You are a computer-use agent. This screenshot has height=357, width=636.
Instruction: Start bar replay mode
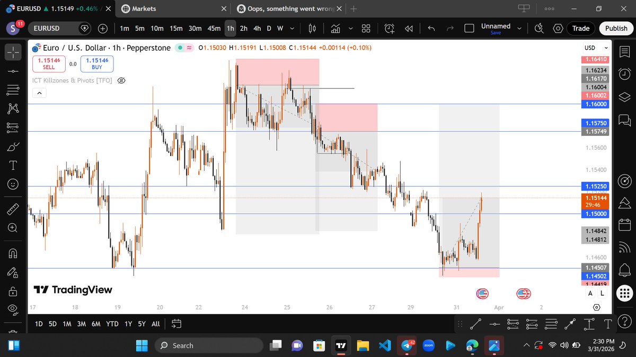click(409, 29)
